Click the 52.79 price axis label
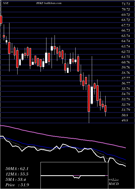Image resolution: width=135 pixels, height=189 pixels. 126,104
